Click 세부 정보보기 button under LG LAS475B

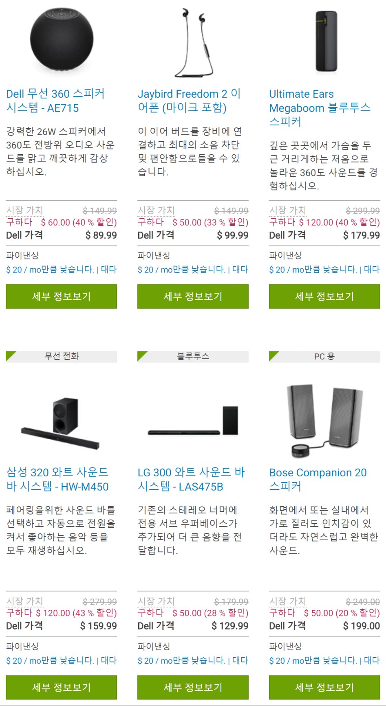(x=193, y=687)
